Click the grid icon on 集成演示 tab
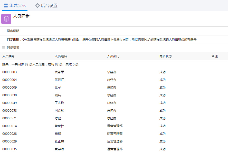228x153 pixels. [6, 5]
